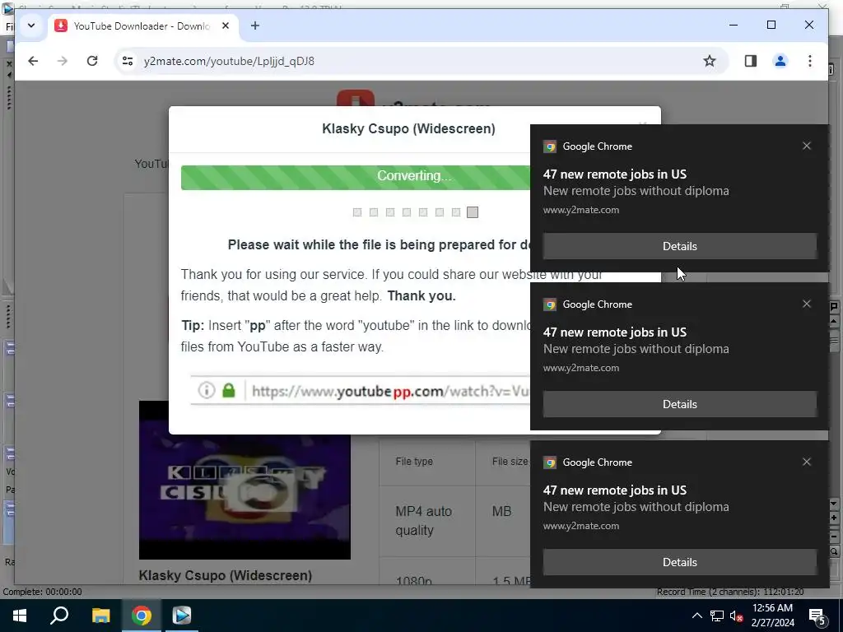Click the muted volume tray icon
The height and width of the screenshot is (632, 843).
(736, 616)
